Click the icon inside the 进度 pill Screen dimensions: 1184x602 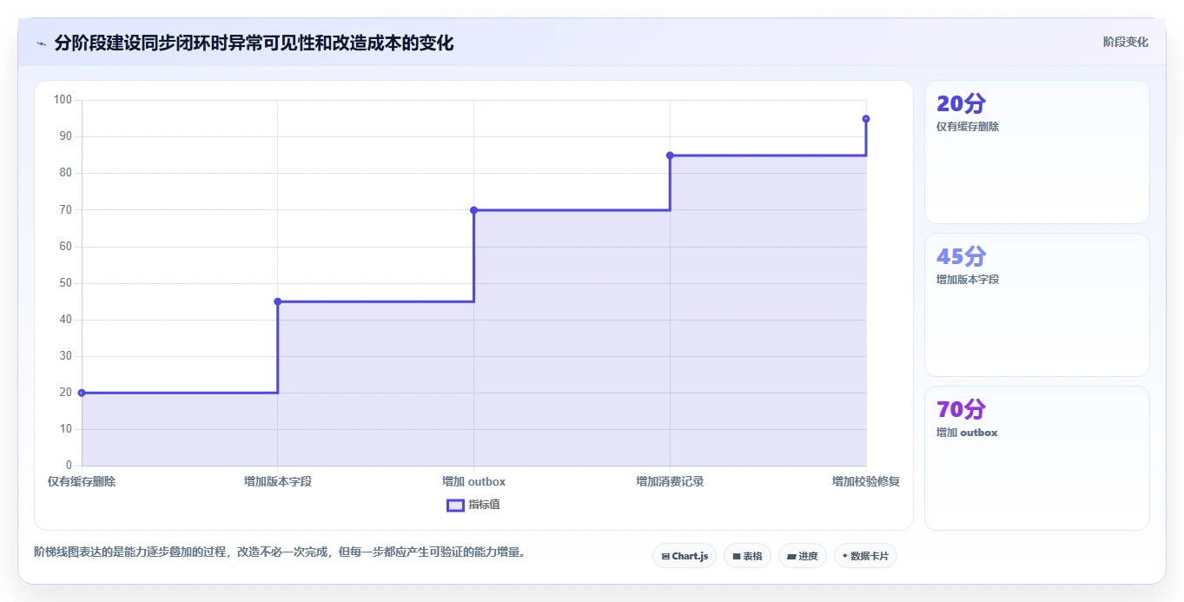click(791, 556)
